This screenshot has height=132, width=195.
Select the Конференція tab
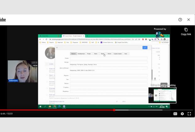point(81,54)
